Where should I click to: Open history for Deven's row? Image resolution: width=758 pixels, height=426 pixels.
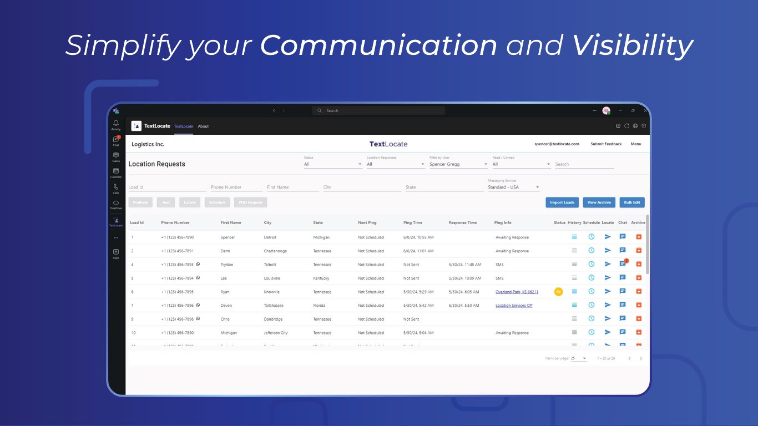(574, 305)
